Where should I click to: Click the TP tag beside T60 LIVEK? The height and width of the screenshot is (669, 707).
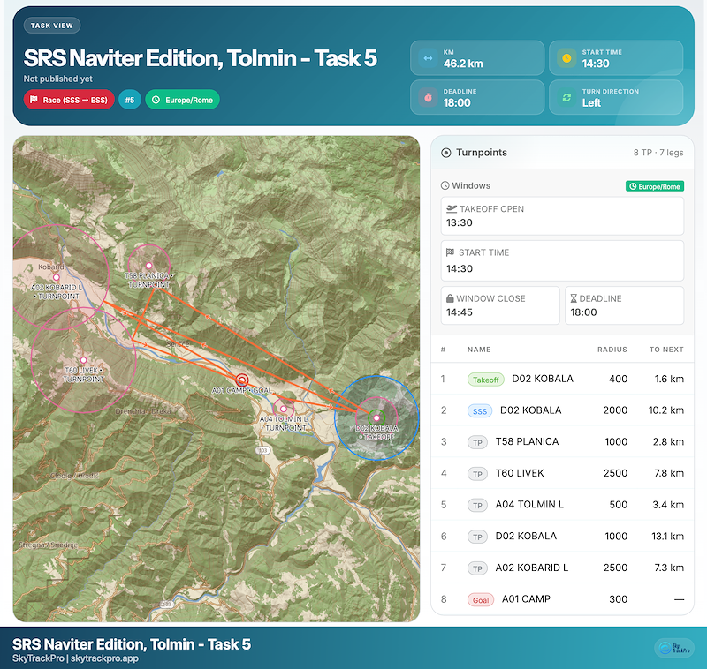tap(477, 474)
